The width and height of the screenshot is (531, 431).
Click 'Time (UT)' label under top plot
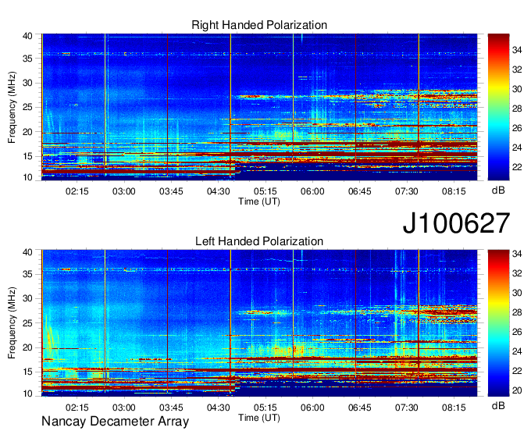pyautogui.click(x=259, y=201)
